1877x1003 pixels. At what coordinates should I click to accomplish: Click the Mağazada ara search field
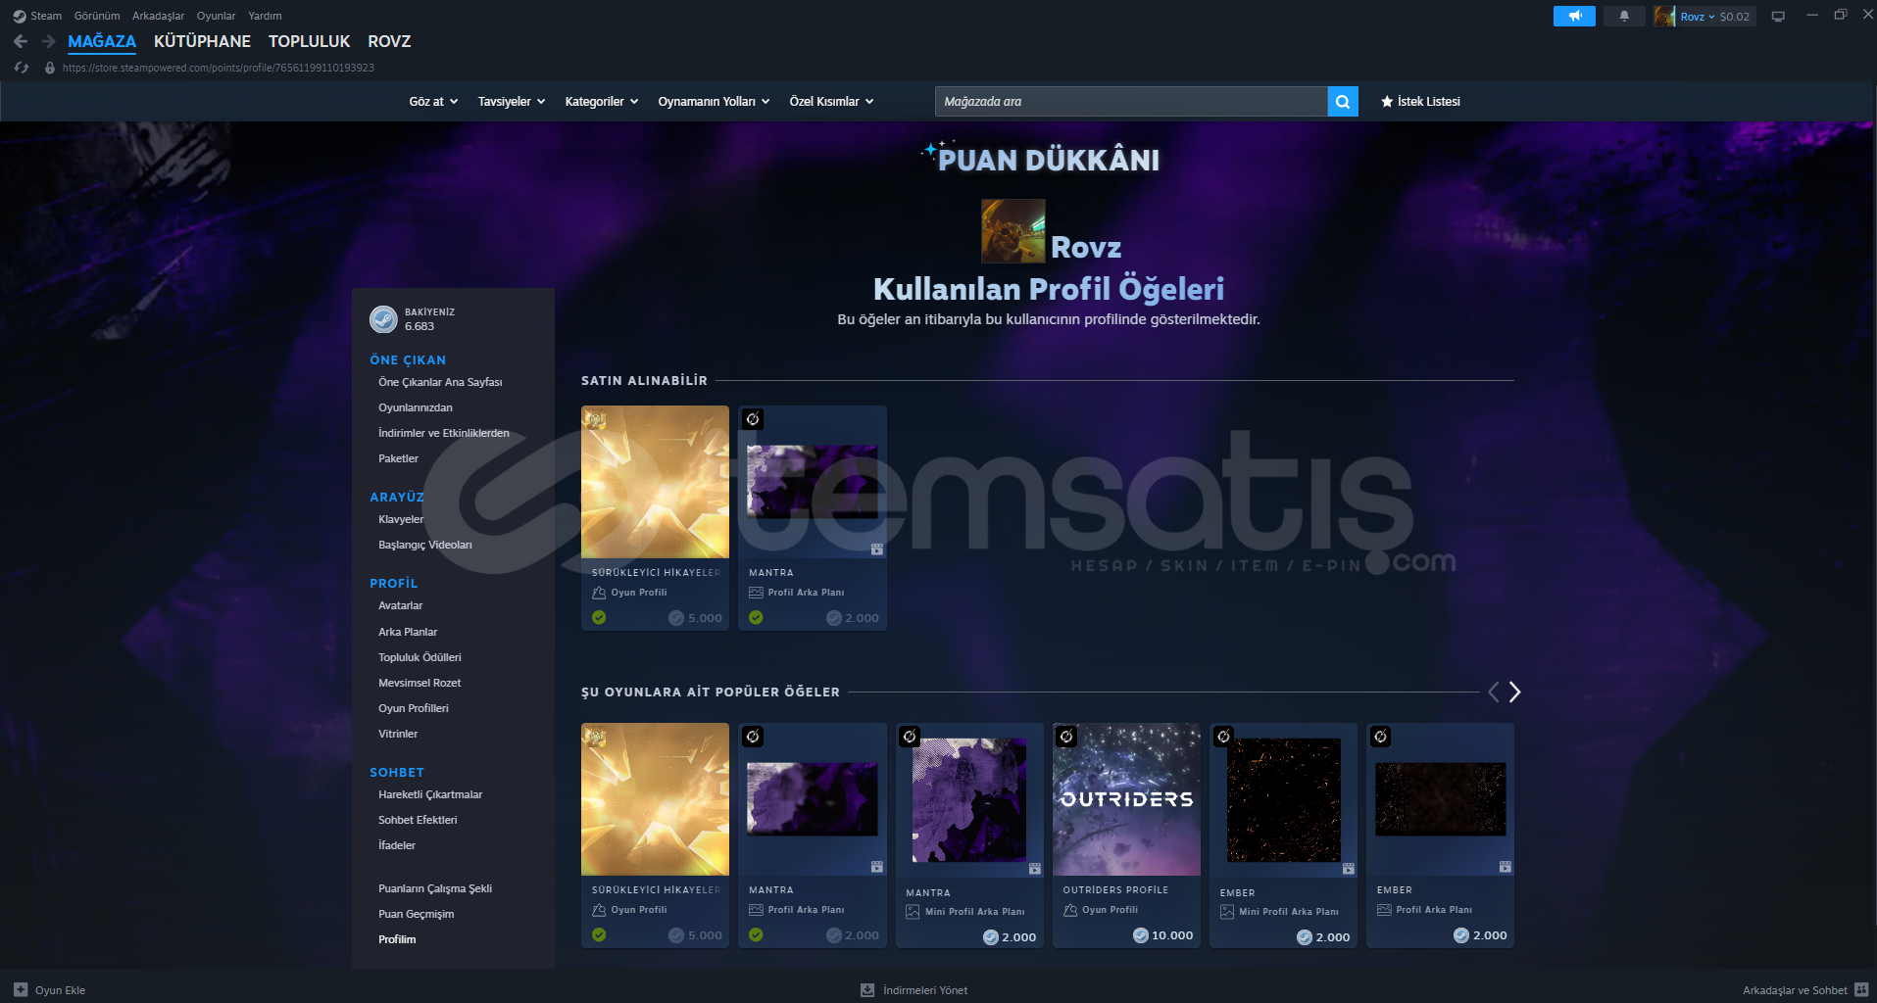[x=1131, y=102]
